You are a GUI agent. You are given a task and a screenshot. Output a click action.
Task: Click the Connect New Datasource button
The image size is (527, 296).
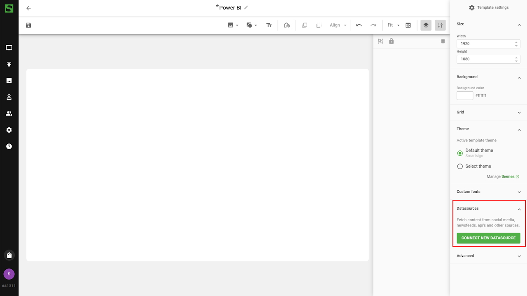[488, 238]
